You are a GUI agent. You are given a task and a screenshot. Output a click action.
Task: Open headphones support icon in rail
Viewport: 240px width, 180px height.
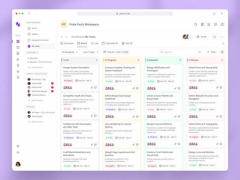(18, 153)
